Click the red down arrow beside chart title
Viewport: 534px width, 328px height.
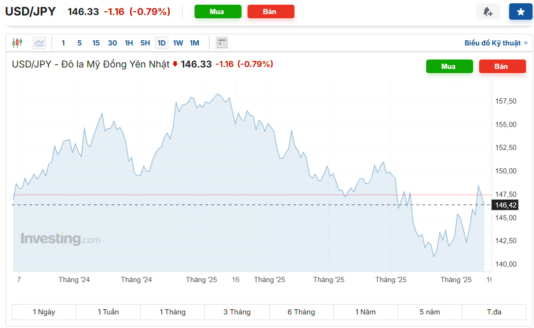(x=175, y=64)
